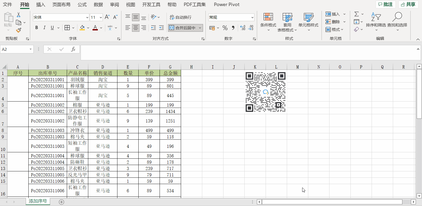Screen dimensions: 422x206
Task: Apply accounting number format icon
Action: point(212,28)
